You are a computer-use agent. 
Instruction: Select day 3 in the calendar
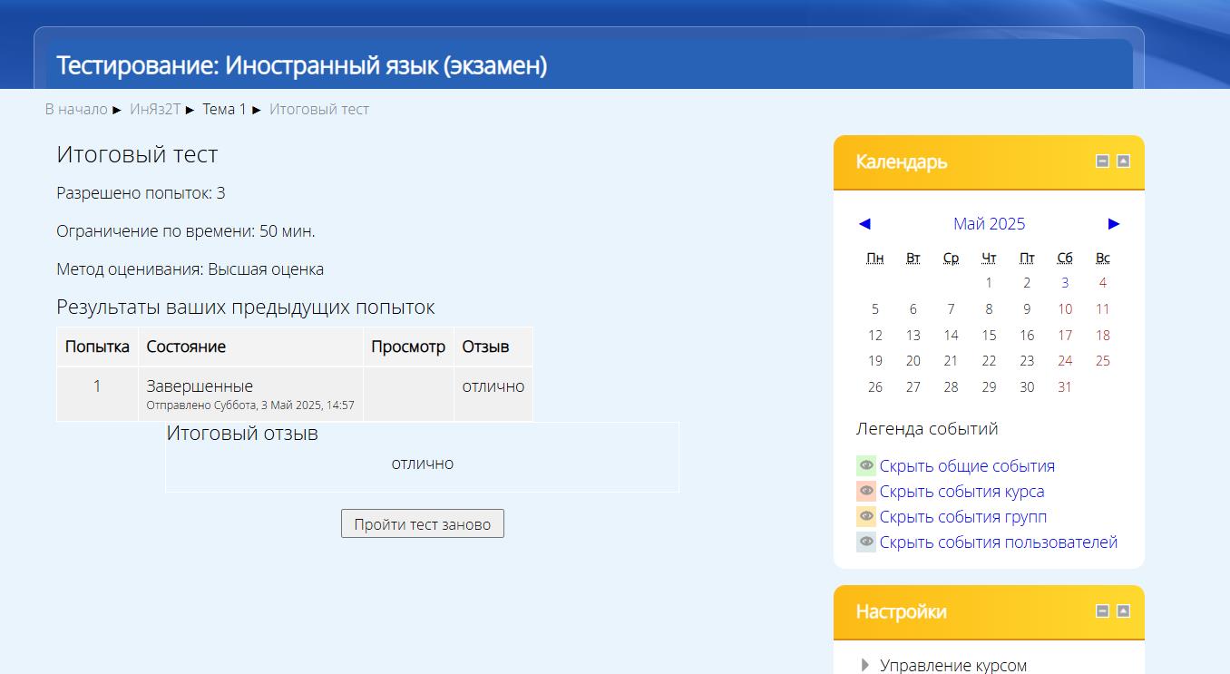point(1065,283)
